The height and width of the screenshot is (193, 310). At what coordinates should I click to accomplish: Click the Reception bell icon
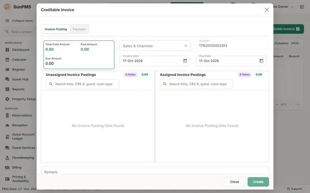(x=7, y=125)
